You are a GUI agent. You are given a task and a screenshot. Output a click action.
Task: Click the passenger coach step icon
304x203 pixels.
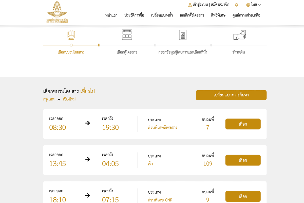coord(127,35)
